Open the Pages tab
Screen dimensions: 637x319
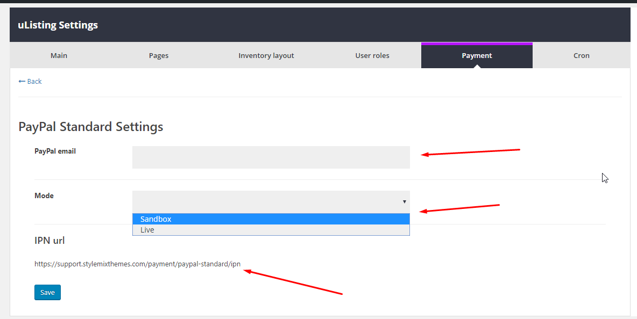click(x=158, y=55)
